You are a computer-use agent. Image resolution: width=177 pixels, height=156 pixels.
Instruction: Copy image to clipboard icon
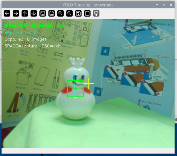[x=87, y=13]
